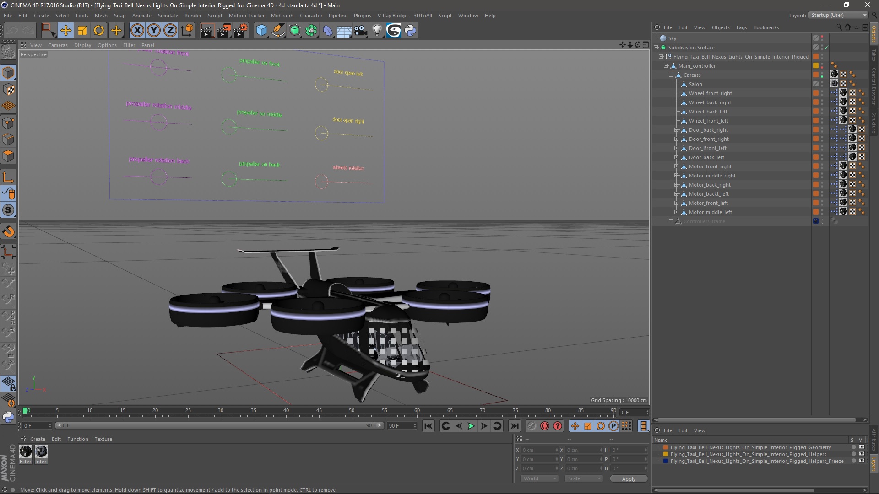Select Wheel_front_right object
Viewport: 879px width, 494px height.
click(710, 93)
